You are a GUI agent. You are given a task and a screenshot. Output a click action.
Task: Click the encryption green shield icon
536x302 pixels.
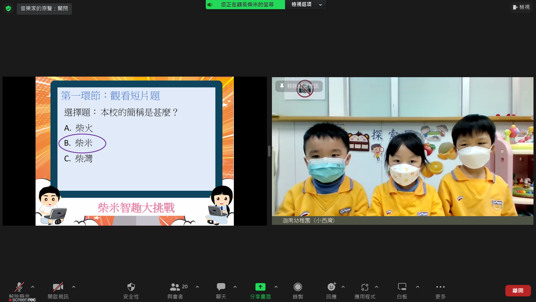pyautogui.click(x=8, y=8)
